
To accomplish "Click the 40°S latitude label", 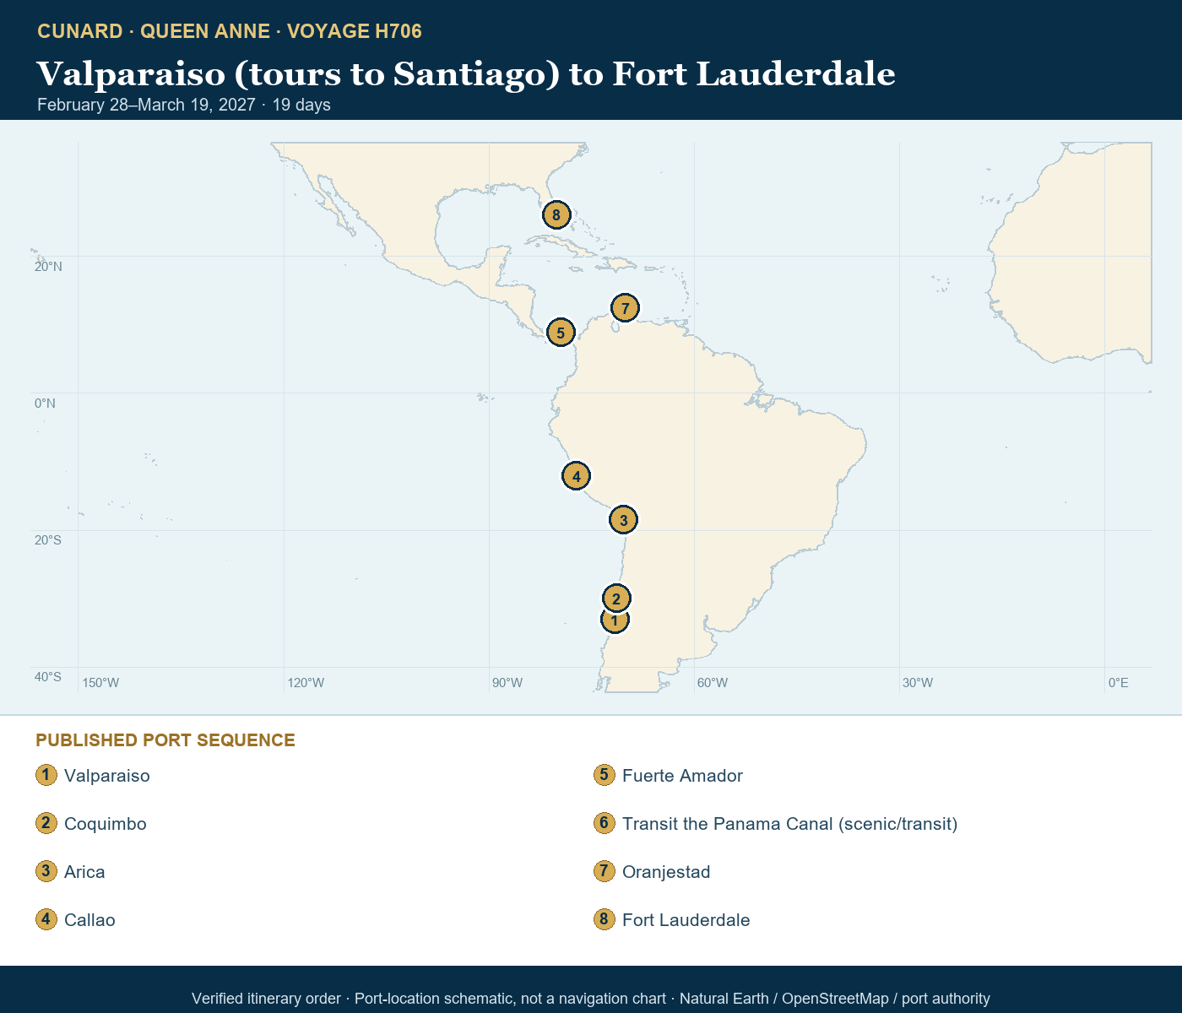I will [48, 677].
